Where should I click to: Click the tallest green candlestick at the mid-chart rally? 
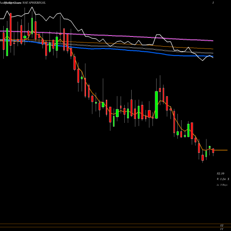(157, 105)
